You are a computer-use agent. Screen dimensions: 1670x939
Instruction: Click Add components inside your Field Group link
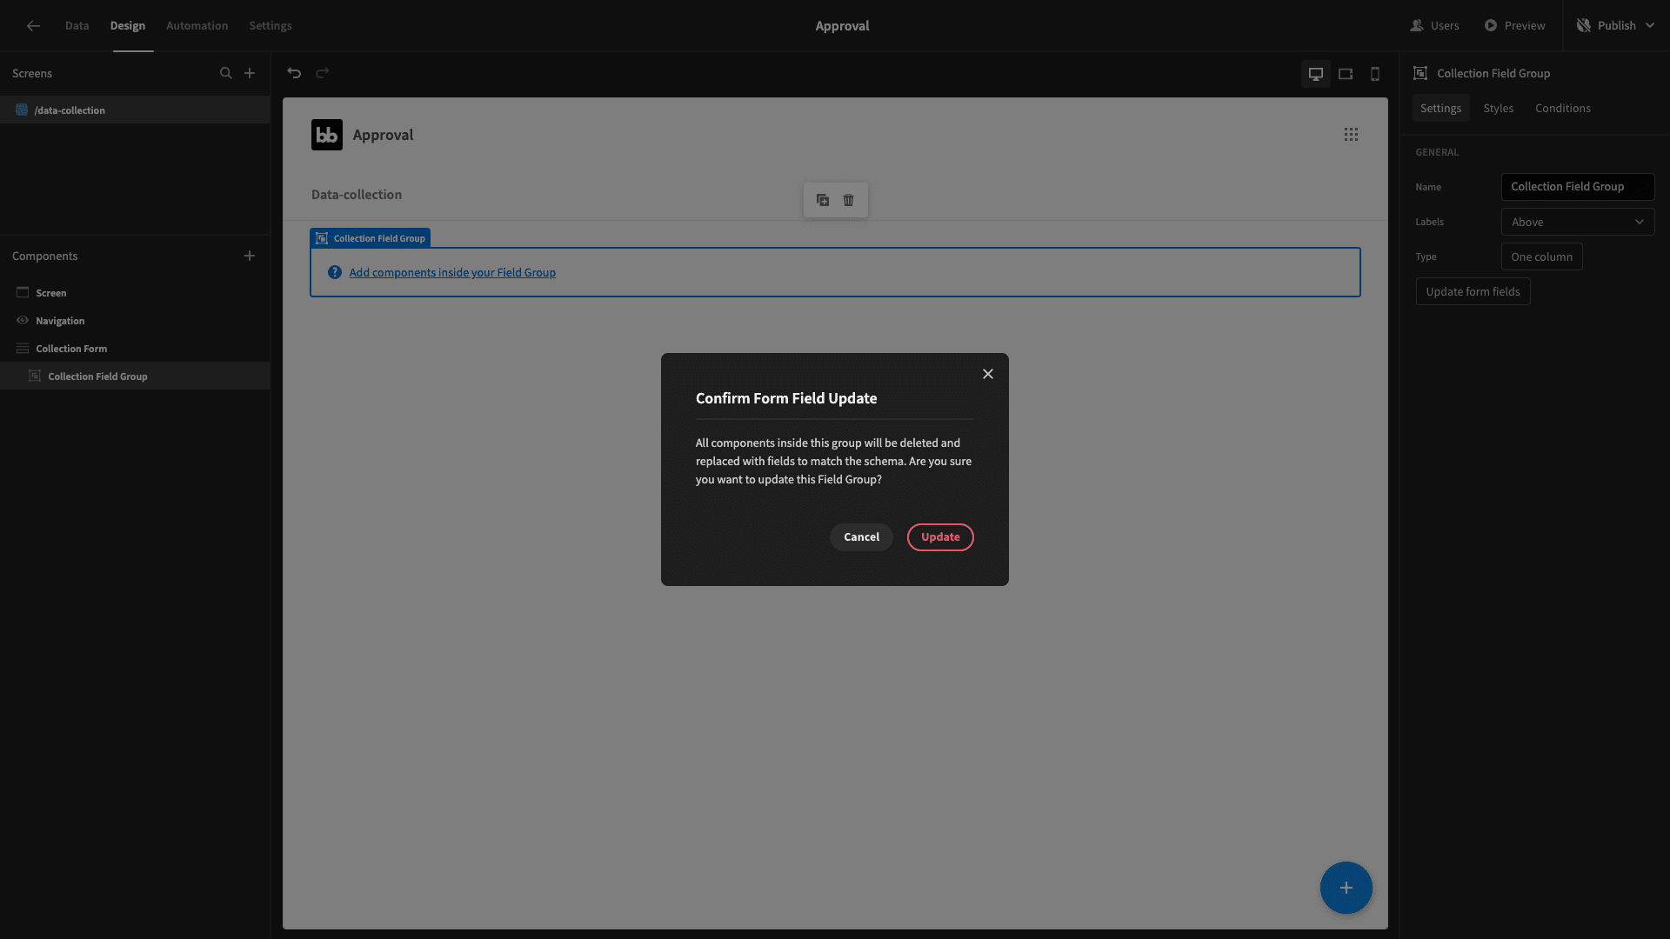(452, 272)
